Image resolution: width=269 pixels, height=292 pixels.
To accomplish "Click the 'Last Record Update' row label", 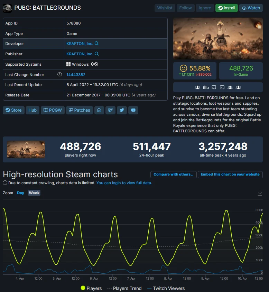I will (24, 85).
